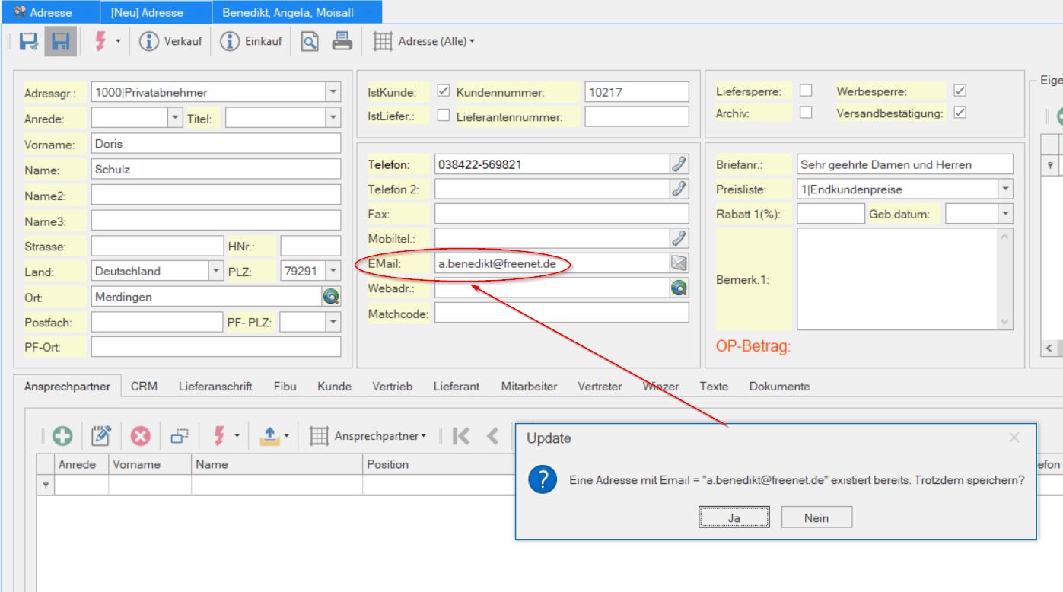
Task: Open Einkauf info button
Action: pos(251,41)
